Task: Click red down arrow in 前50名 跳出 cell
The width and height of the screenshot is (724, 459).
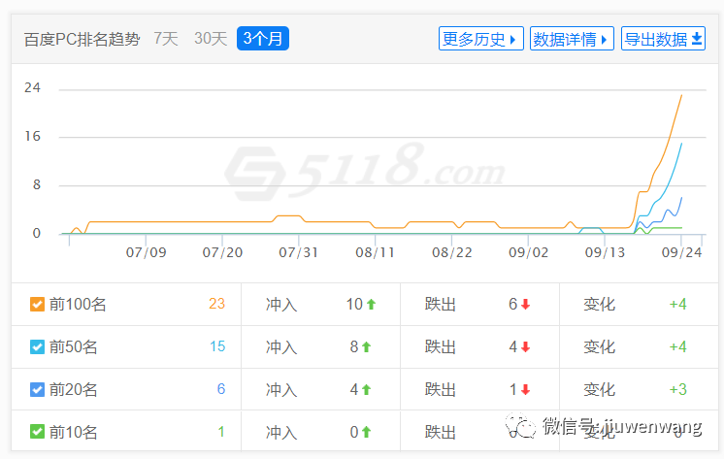Action: tap(526, 347)
